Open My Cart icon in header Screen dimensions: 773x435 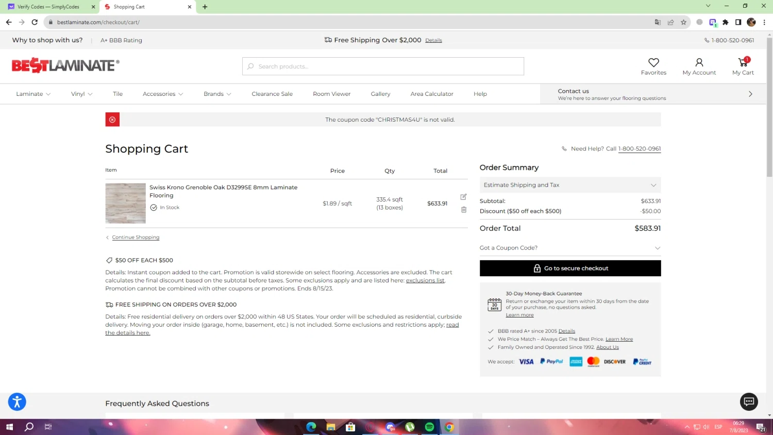pyautogui.click(x=743, y=62)
